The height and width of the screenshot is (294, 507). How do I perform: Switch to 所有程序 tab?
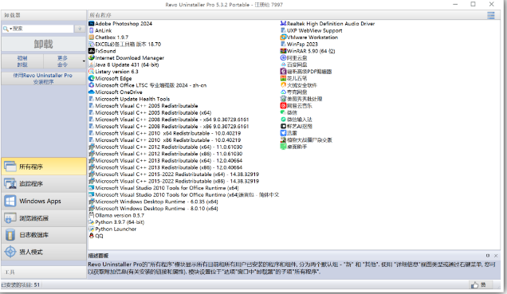pos(43,167)
